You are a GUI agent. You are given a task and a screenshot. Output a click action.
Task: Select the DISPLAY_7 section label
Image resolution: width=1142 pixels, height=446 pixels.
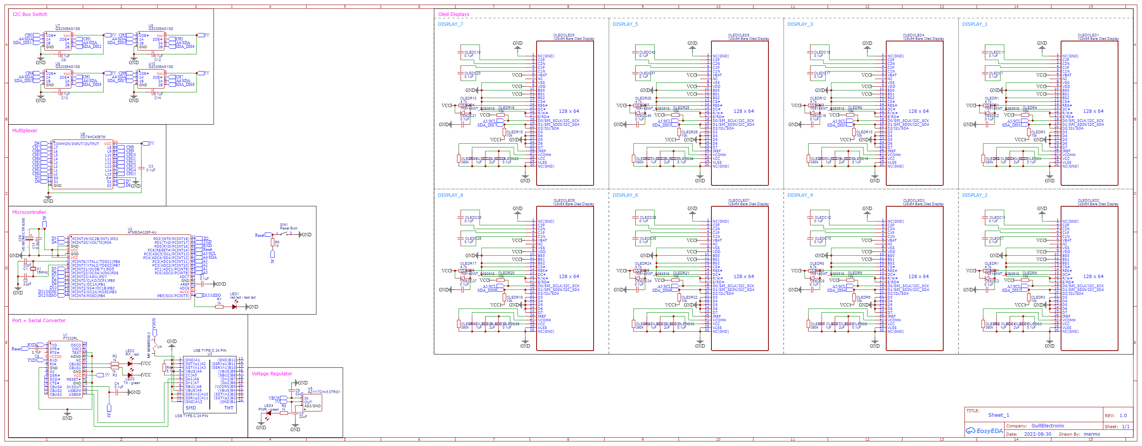[x=450, y=24]
